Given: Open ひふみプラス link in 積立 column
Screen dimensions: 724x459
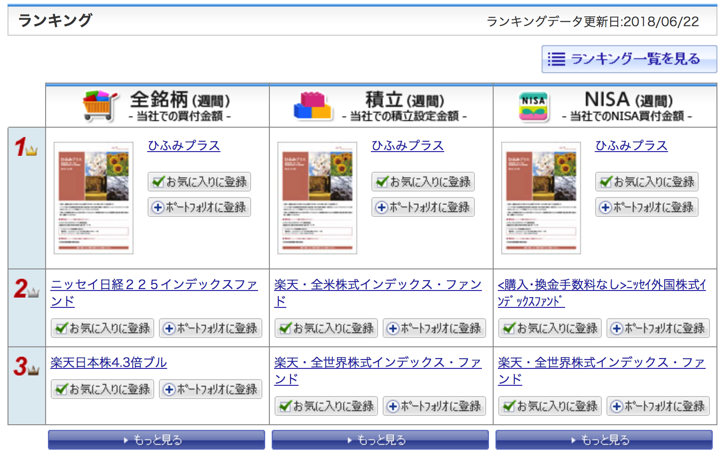Looking at the screenshot, I should tap(408, 145).
